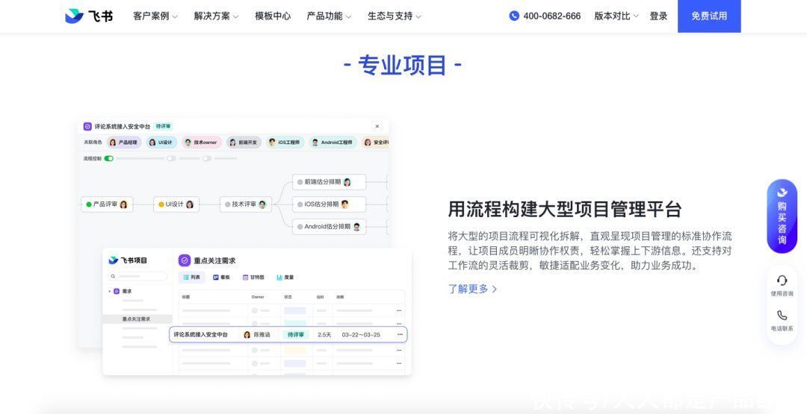Expand the 版本对比 dropdown
Viewport: 807px width, 414px height.
pyautogui.click(x=616, y=16)
